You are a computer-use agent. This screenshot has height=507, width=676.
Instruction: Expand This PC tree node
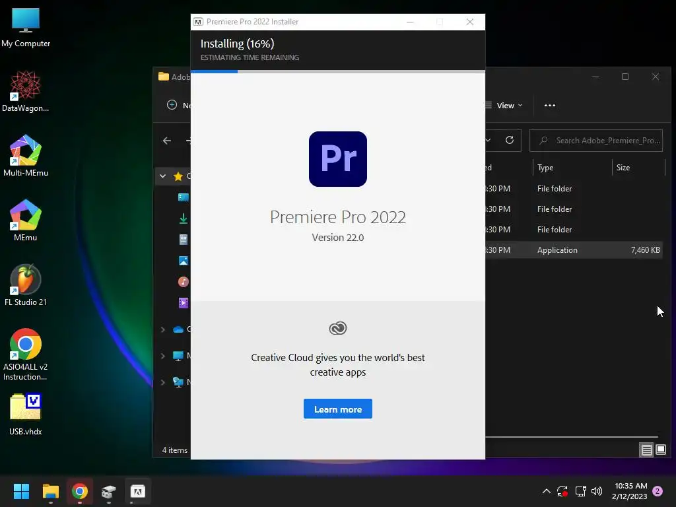click(162, 356)
